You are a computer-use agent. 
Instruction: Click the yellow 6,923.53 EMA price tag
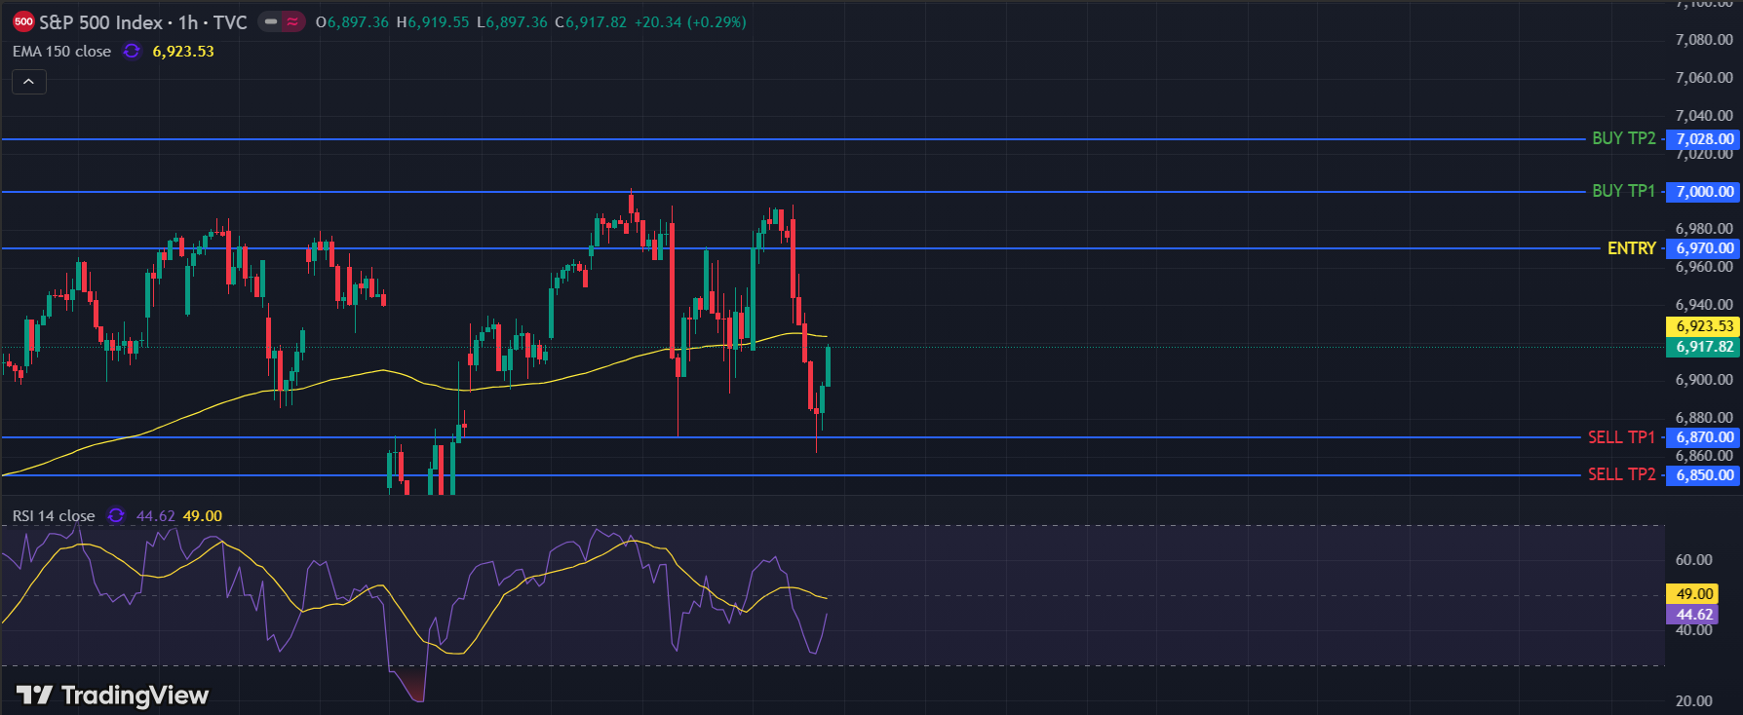tap(1704, 326)
